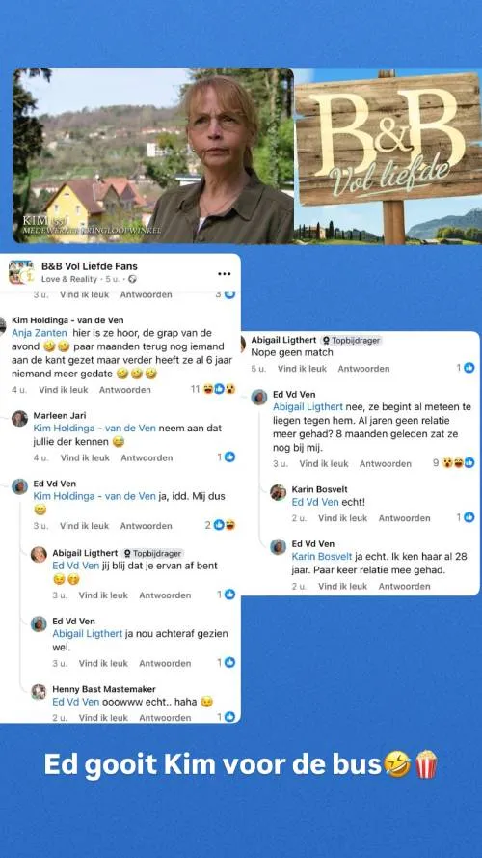Open B&B Vol Liefde Fans page name
This screenshot has height=858, width=482.
(90, 266)
